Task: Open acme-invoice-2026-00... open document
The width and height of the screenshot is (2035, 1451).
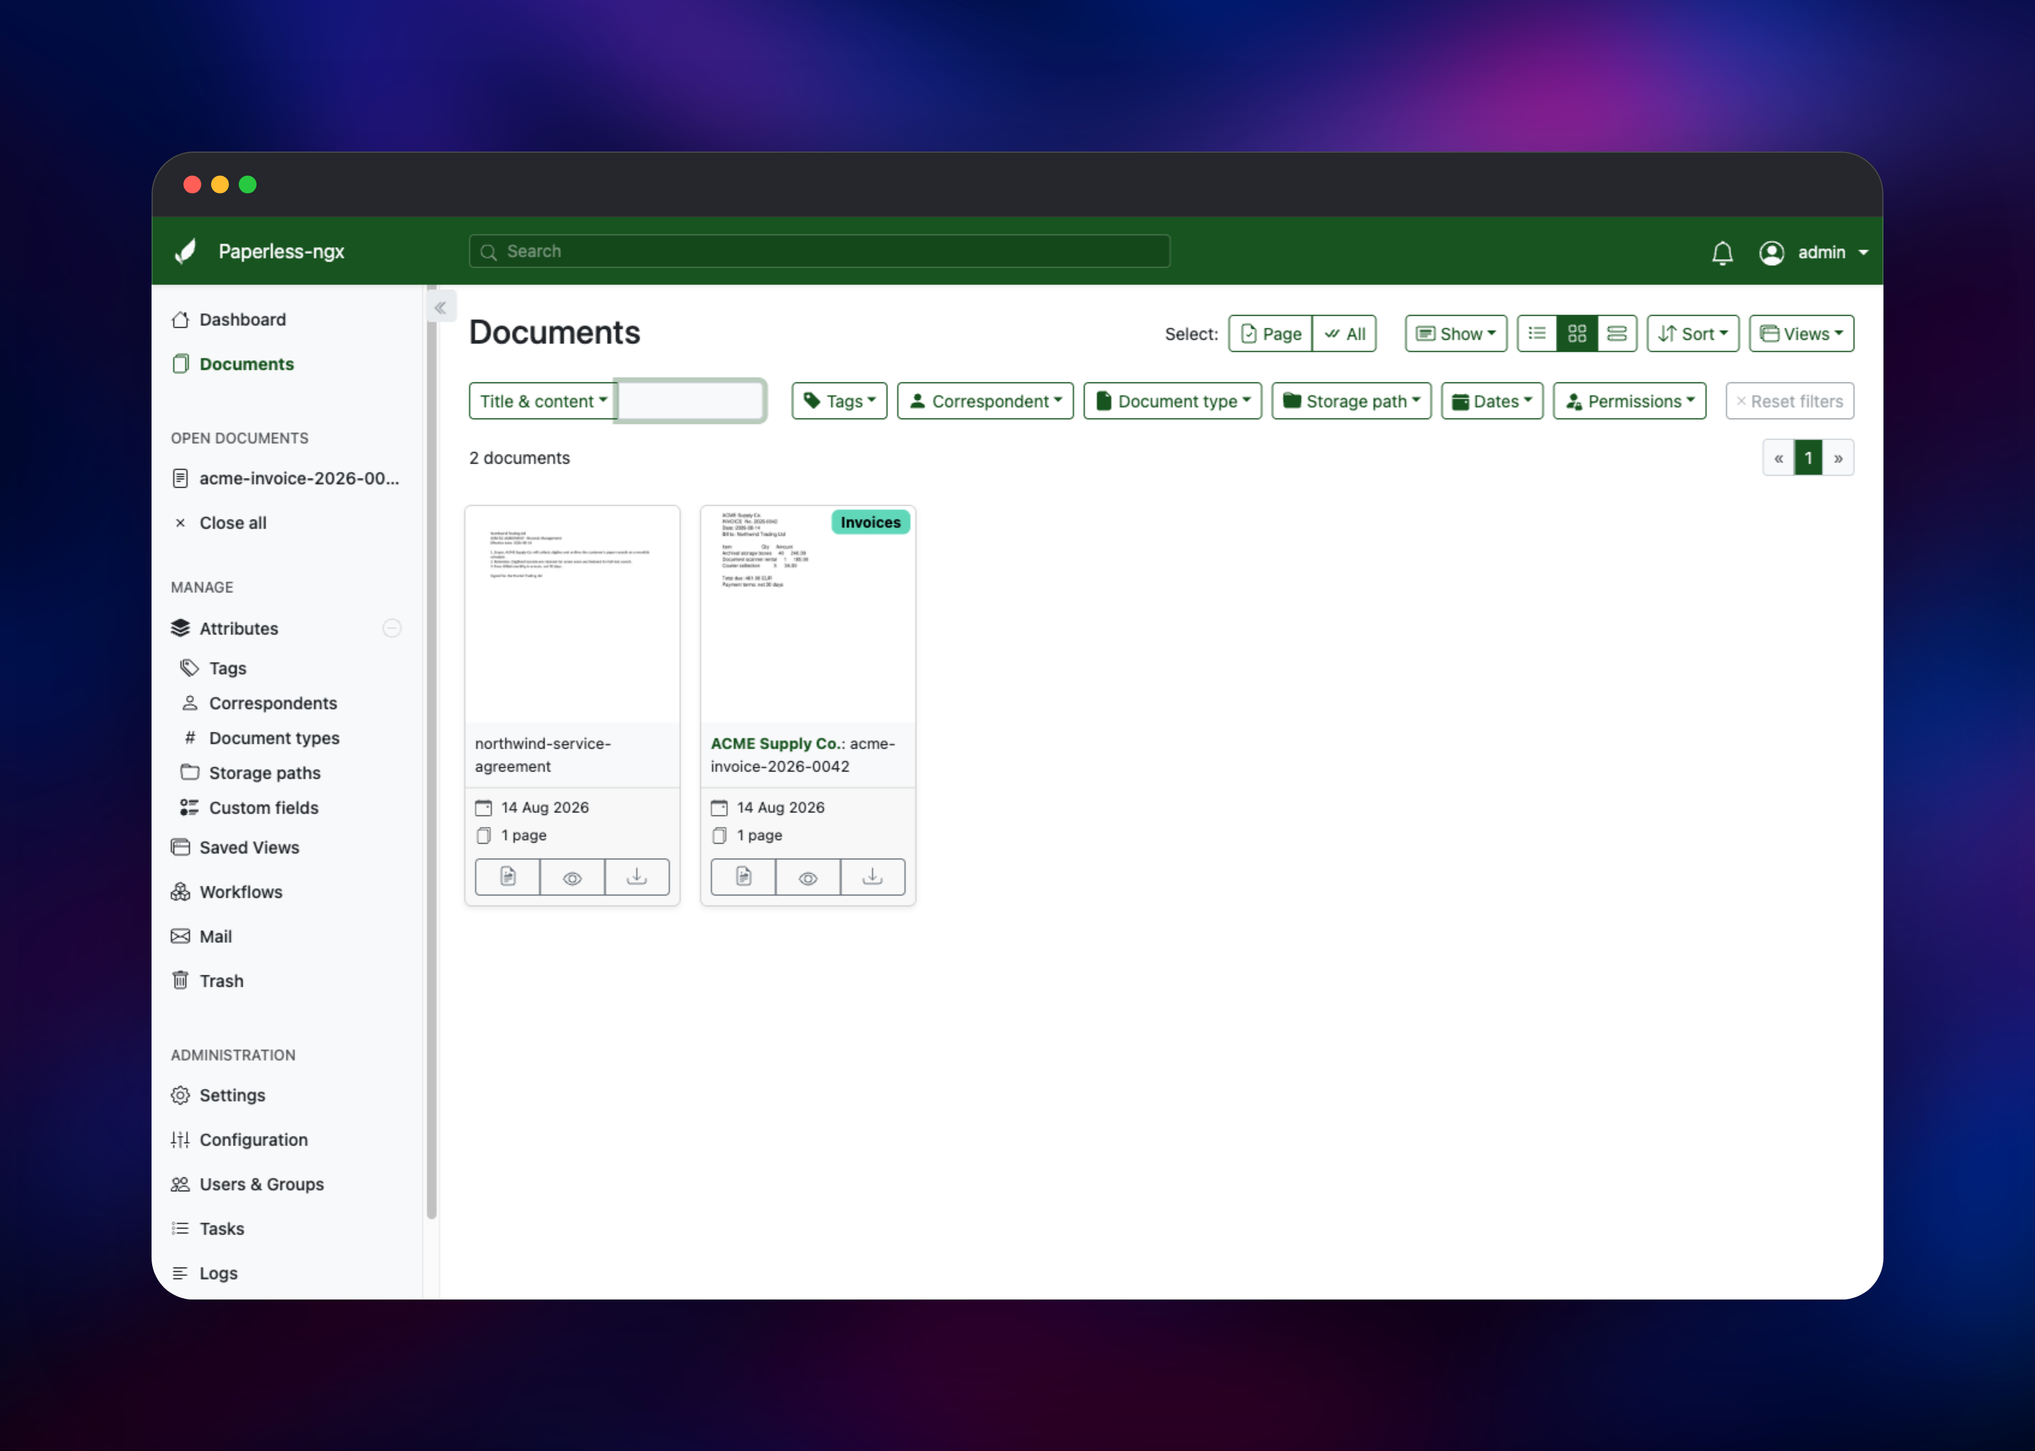Action: click(286, 478)
